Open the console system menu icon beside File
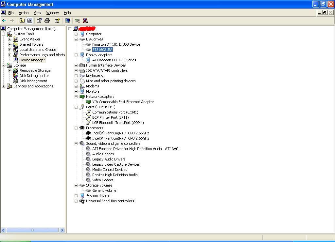 (3, 13)
